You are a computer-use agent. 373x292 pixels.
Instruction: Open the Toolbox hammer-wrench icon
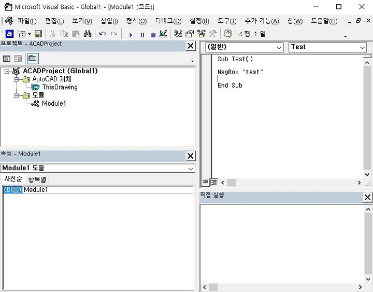[x=213, y=34]
